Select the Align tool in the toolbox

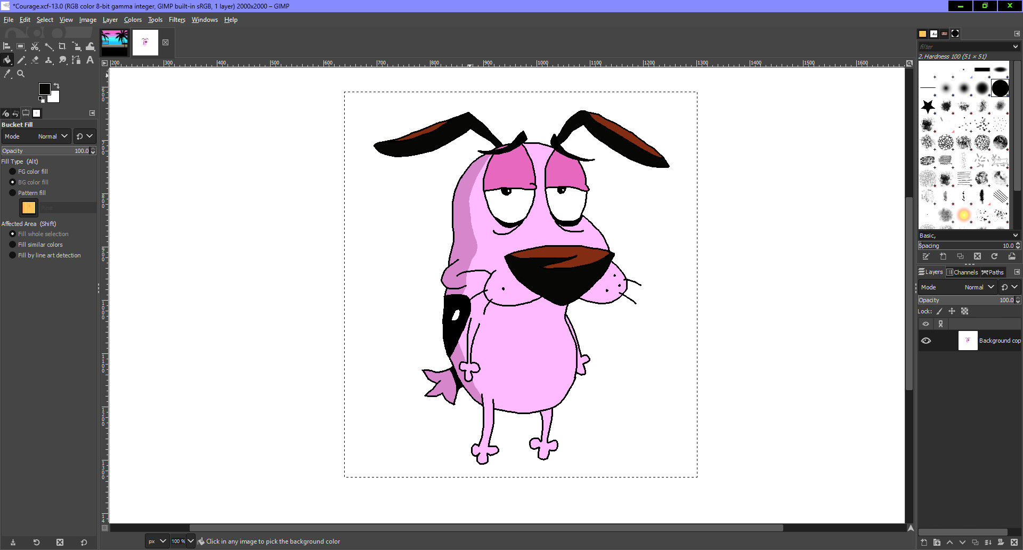point(7,46)
